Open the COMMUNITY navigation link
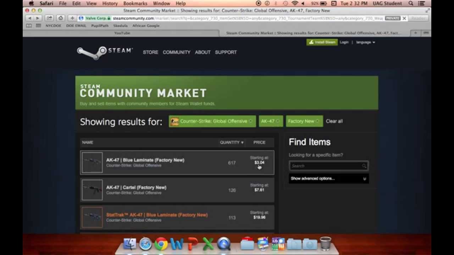 pyautogui.click(x=177, y=52)
